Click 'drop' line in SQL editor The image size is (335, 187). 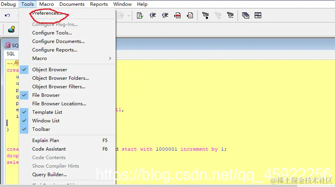pos(12,156)
